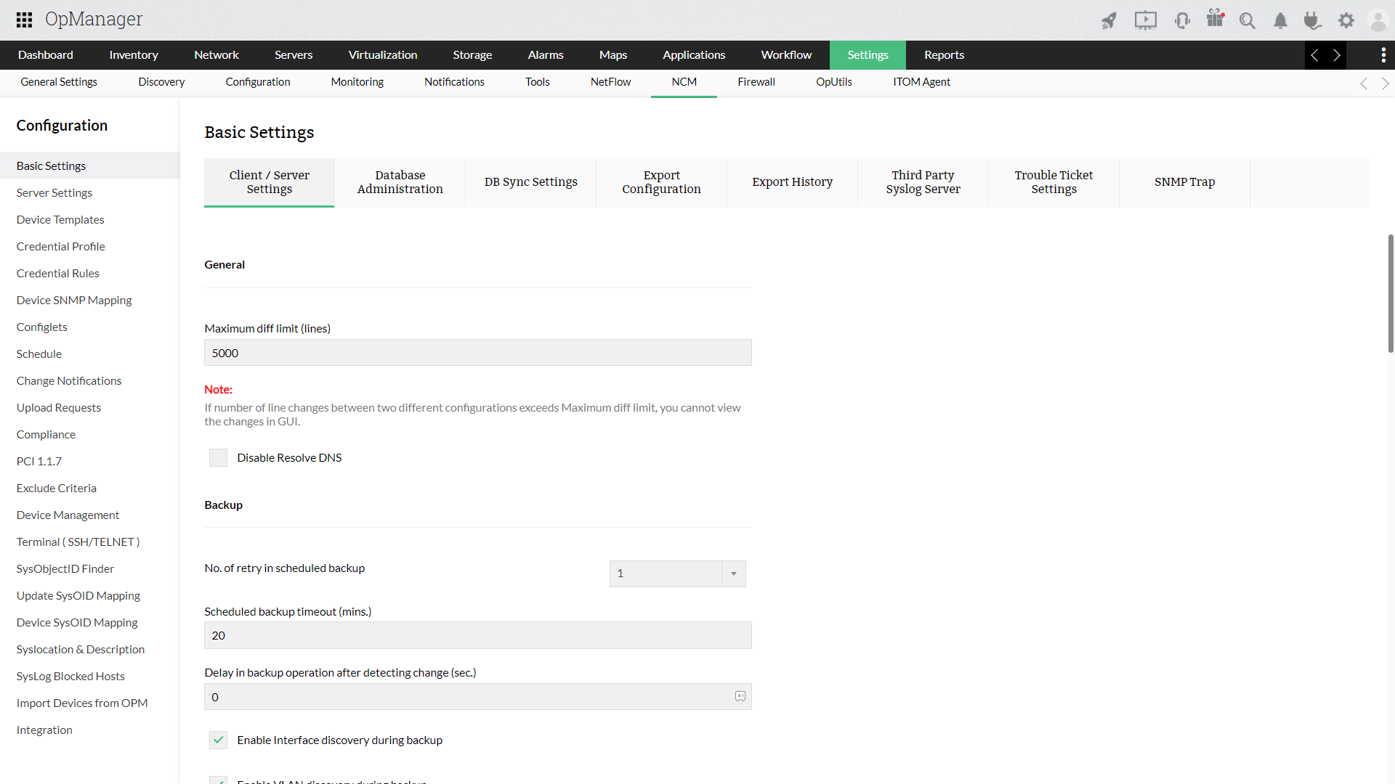Click the Maximum diff limit field

pos(477,353)
